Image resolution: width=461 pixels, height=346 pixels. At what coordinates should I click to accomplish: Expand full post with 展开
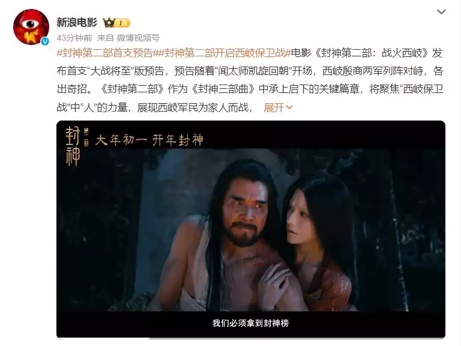coord(274,107)
